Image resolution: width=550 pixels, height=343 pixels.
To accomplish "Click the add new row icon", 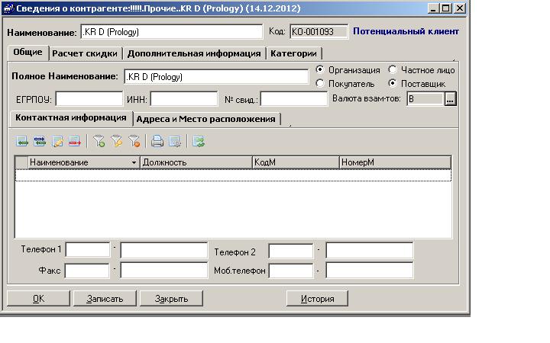I will [x=21, y=141].
